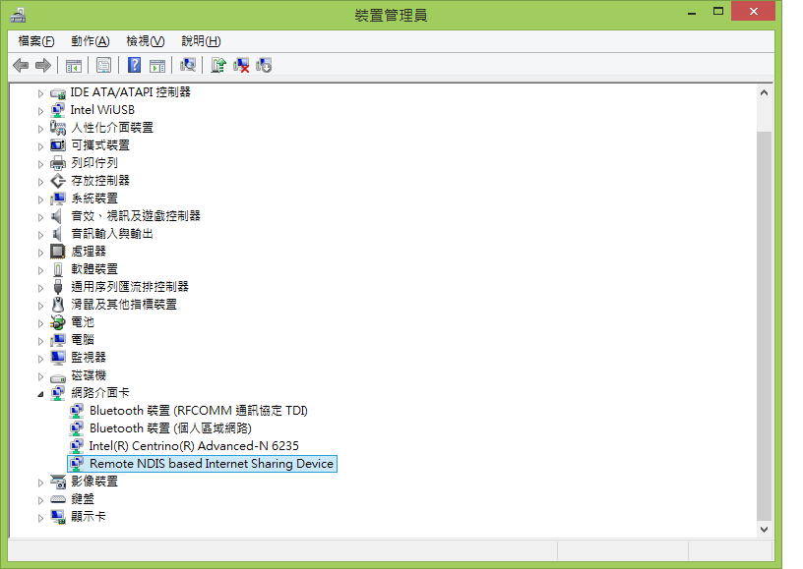This screenshot has height=569, width=803.
Task: Expand the 可攜式裝置 node
Action: pos(40,146)
